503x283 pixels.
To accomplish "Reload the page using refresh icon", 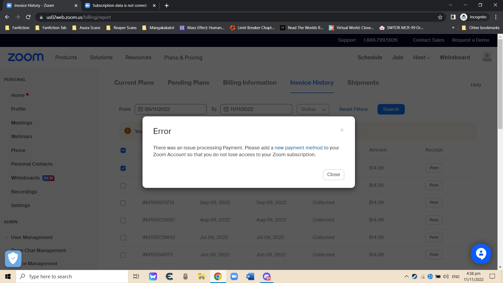I will click(28, 17).
